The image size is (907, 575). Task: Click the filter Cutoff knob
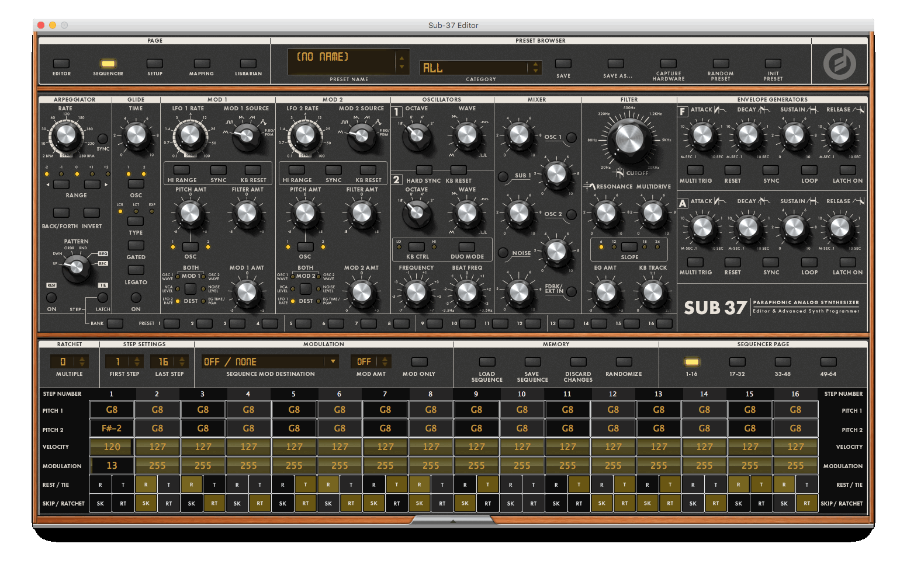pyautogui.click(x=629, y=140)
